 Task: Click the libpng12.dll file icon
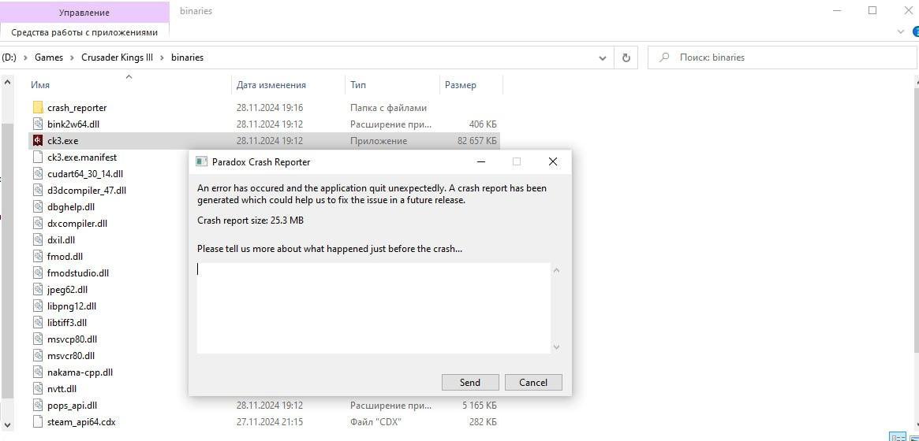coord(38,306)
